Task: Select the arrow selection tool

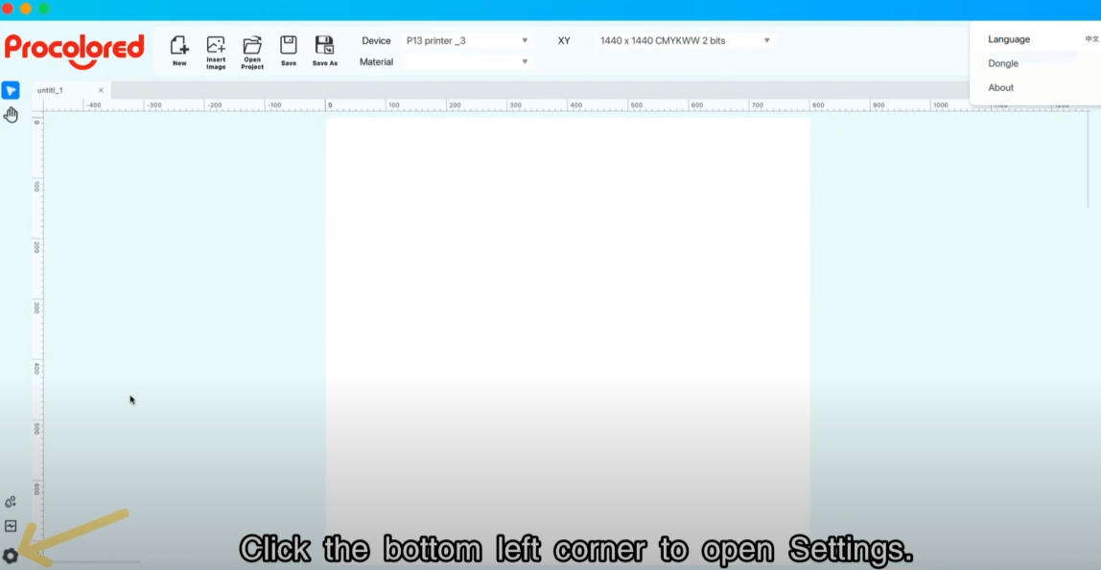Action: tap(11, 90)
